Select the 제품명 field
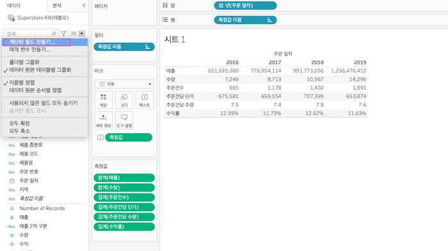The image size is (448, 251). coord(26,163)
